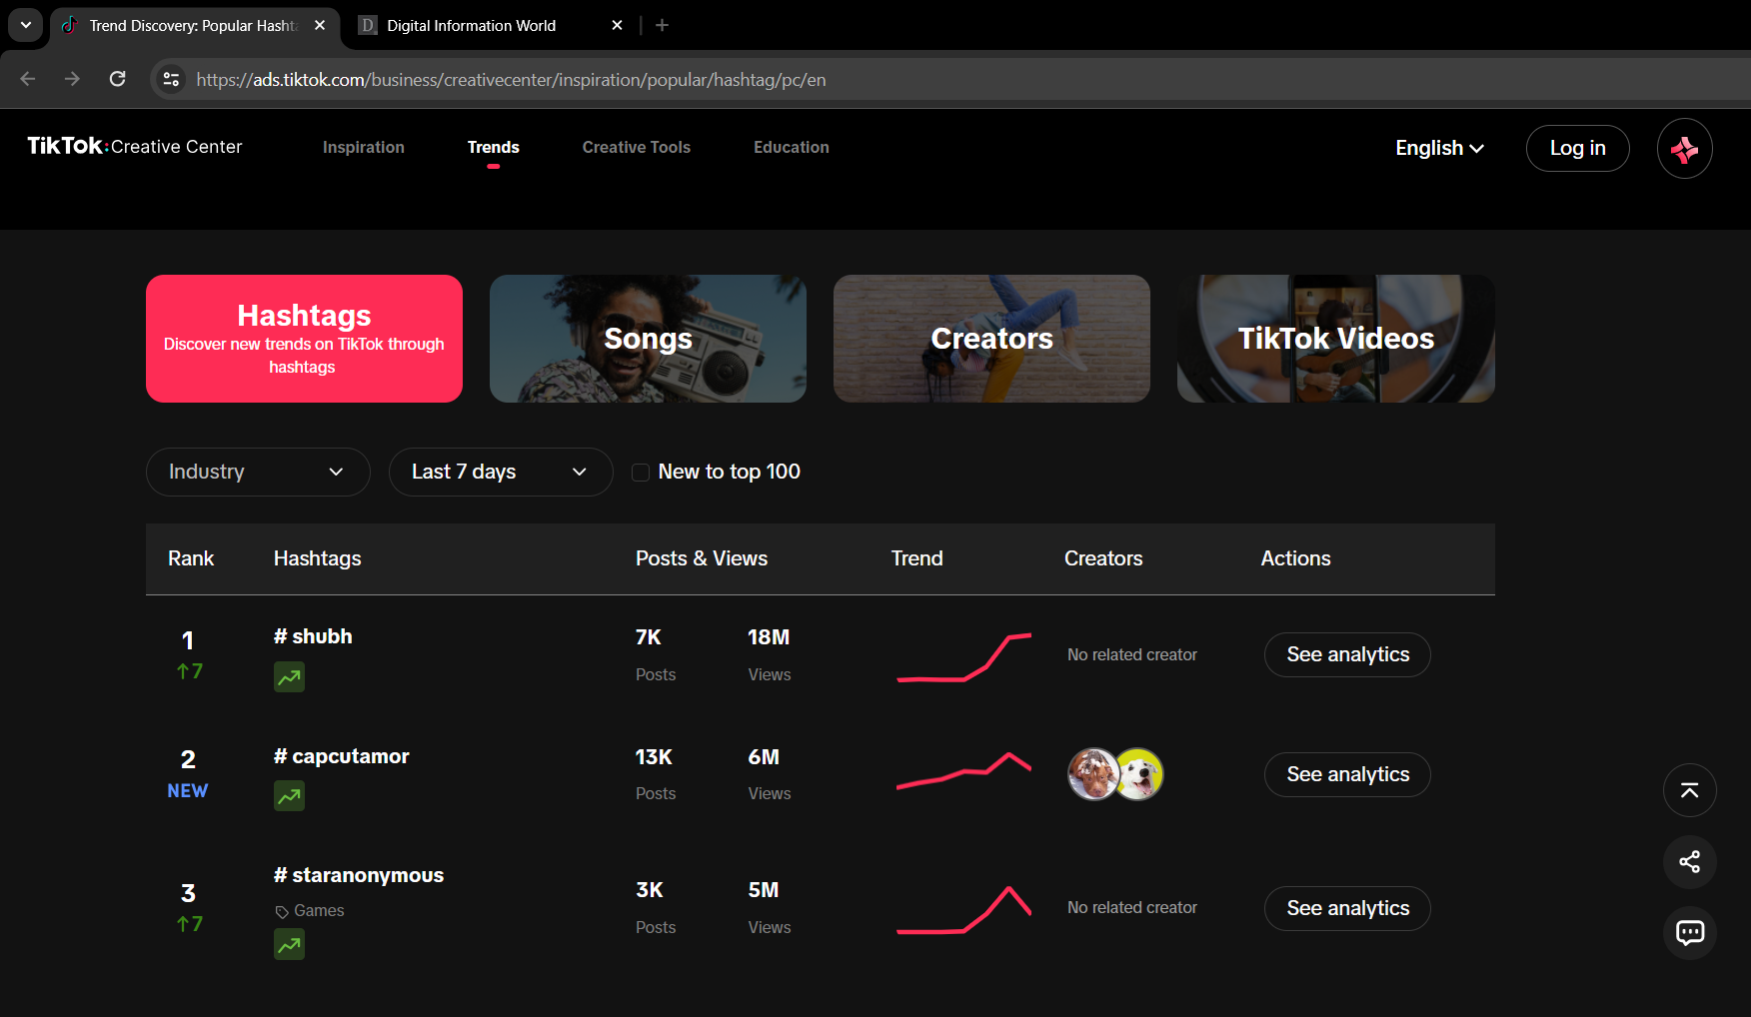The height and width of the screenshot is (1017, 1751).
Task: Click the Log in button
Action: coord(1578,148)
